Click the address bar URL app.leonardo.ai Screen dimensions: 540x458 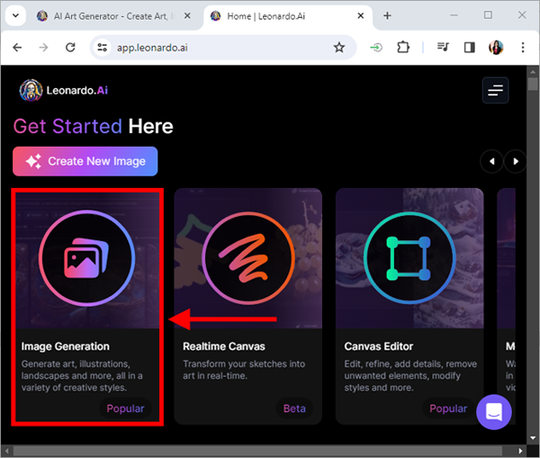[152, 48]
